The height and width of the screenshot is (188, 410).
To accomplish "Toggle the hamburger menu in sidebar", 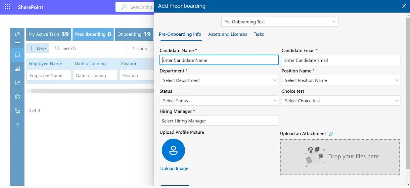I will click(17, 42).
